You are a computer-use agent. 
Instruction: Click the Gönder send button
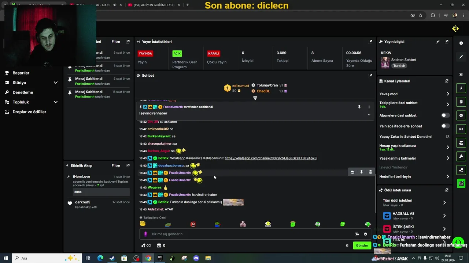362,245
